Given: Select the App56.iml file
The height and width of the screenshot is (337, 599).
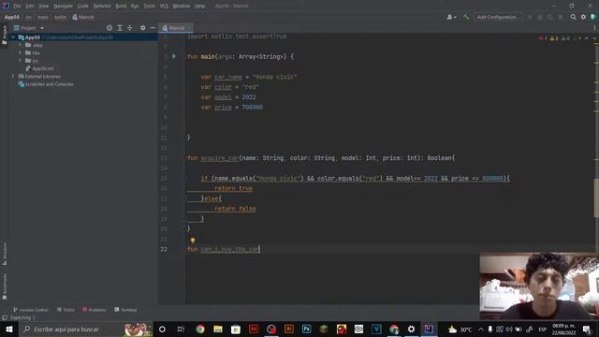Looking at the screenshot, I should click(x=39, y=68).
